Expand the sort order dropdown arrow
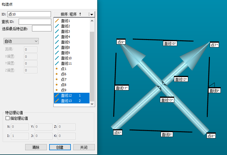Viewport: 227px width, 155px height. [92, 14]
